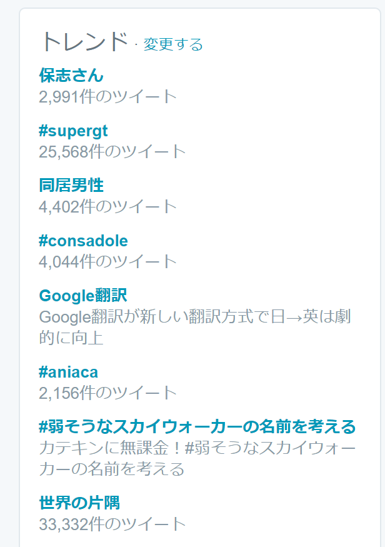The height and width of the screenshot is (547, 385).
Task: Open the #supergt hashtag trend
Action: point(73,131)
